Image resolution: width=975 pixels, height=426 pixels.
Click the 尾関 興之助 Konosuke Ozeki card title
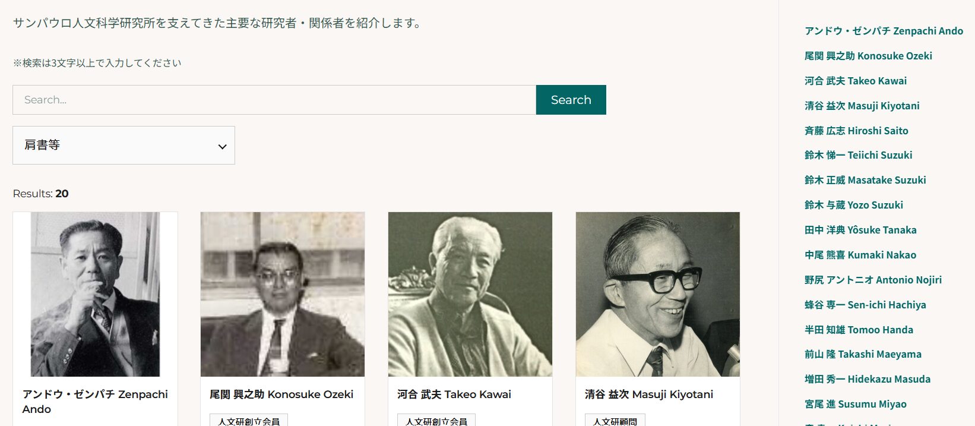tap(281, 395)
